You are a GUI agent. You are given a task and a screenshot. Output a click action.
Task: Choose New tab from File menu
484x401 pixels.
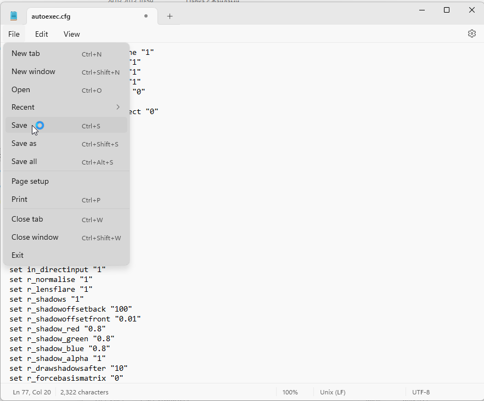(x=66, y=54)
